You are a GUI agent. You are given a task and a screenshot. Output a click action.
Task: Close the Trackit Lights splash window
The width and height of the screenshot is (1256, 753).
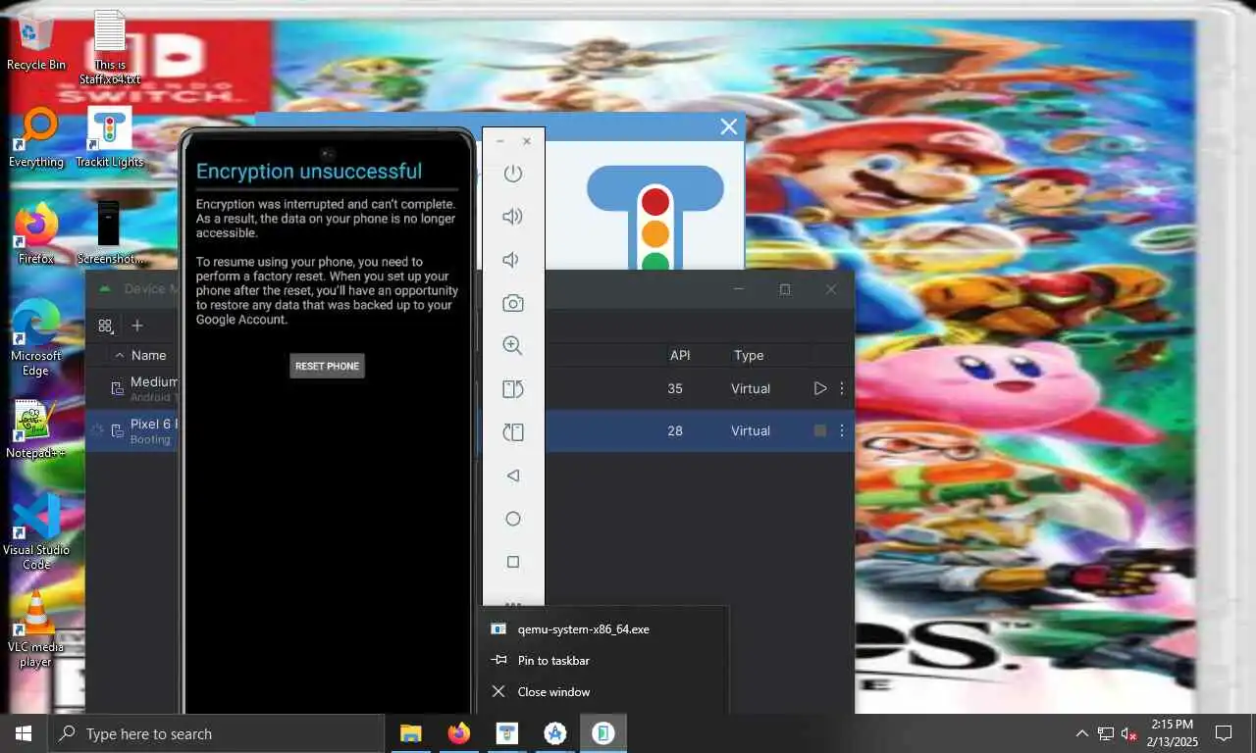point(728,126)
